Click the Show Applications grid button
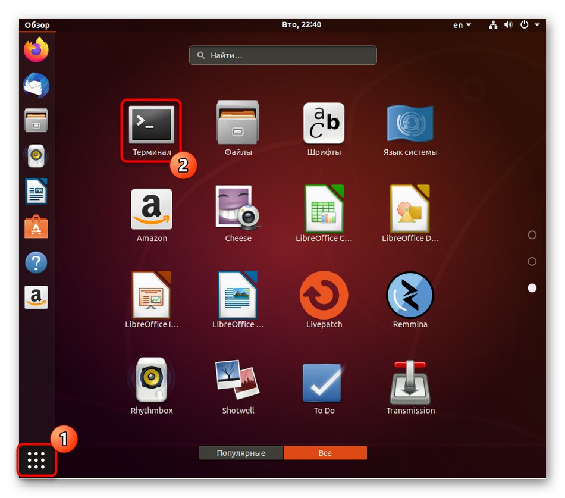 (x=36, y=460)
